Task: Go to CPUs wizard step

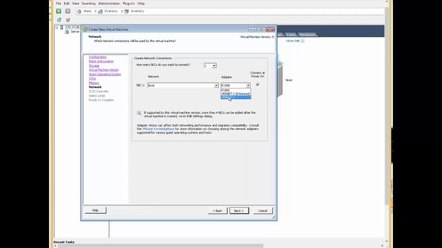Action: coord(92,79)
